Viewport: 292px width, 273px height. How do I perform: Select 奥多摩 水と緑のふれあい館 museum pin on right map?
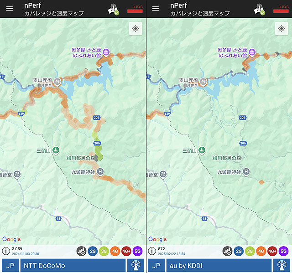coord(252,52)
